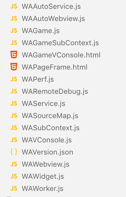Select the WAVConsole.js file
This screenshot has height=197, width=126.
[x=47, y=140]
